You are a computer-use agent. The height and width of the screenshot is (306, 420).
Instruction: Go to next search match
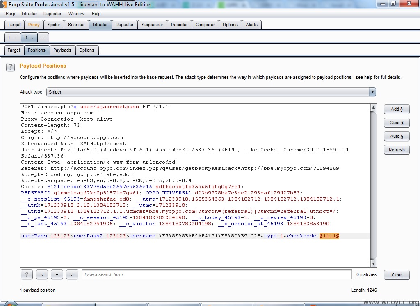pyautogui.click(x=72, y=274)
